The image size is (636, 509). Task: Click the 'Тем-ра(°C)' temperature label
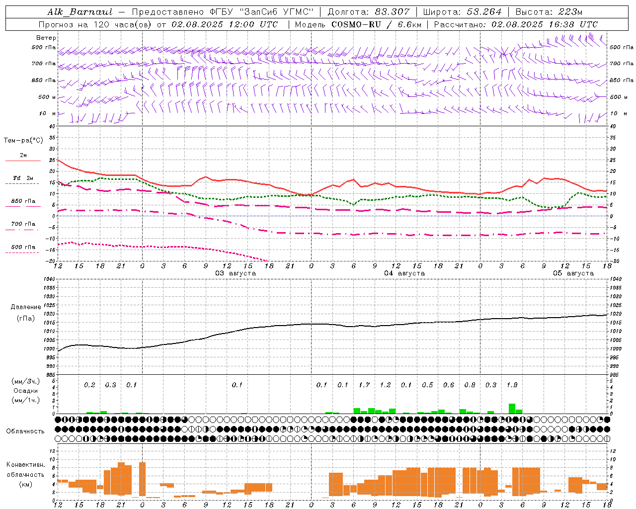point(23,141)
